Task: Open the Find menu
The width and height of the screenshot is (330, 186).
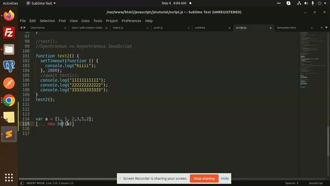Action: pos(62,21)
